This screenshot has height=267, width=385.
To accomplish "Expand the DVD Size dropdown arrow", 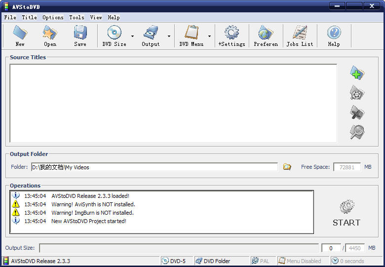I will (x=133, y=36).
